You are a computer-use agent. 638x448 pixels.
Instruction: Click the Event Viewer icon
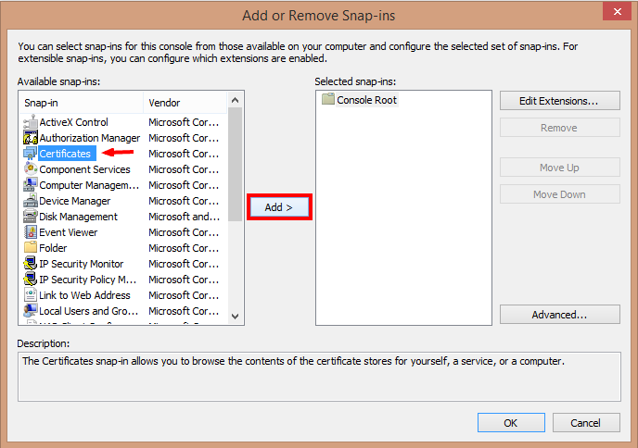(31, 232)
